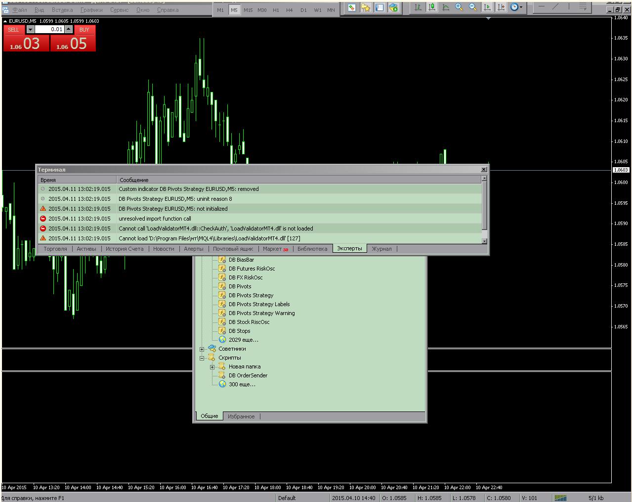Toggle chart auto scroll icon
This screenshot has height=502, width=632.
point(487,7)
